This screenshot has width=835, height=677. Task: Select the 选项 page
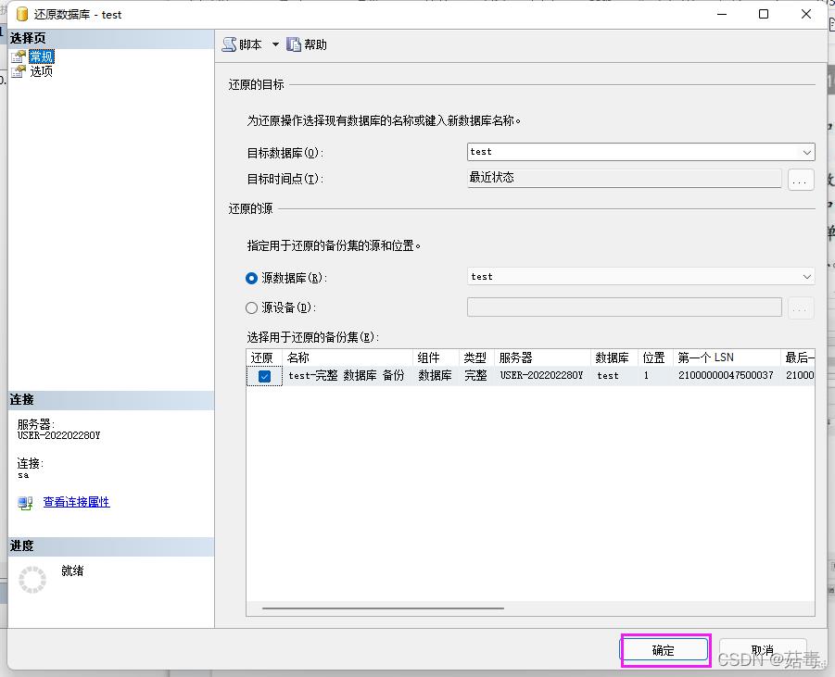tap(42, 71)
